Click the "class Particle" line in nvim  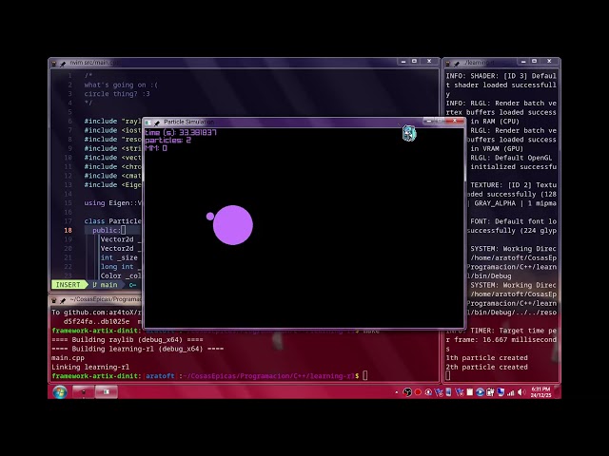pos(112,221)
